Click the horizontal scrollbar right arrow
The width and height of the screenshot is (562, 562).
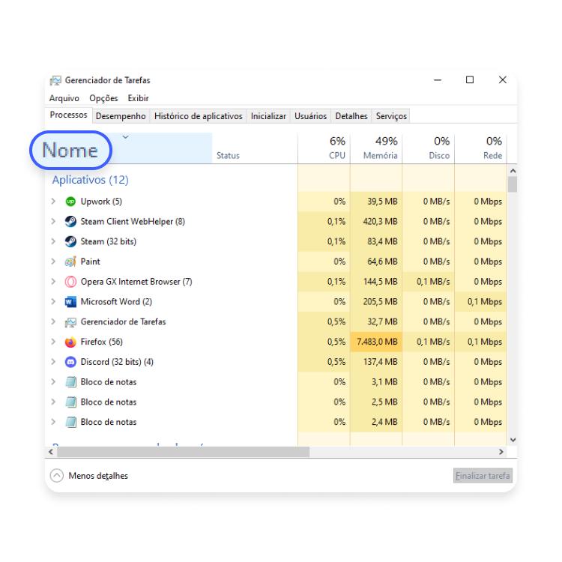tap(501, 452)
